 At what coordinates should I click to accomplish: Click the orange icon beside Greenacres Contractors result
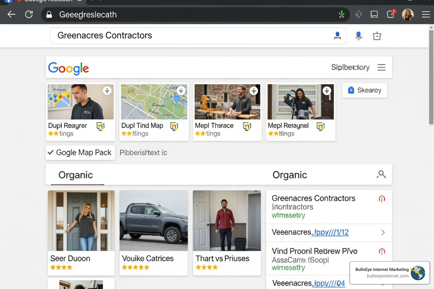[x=382, y=199]
